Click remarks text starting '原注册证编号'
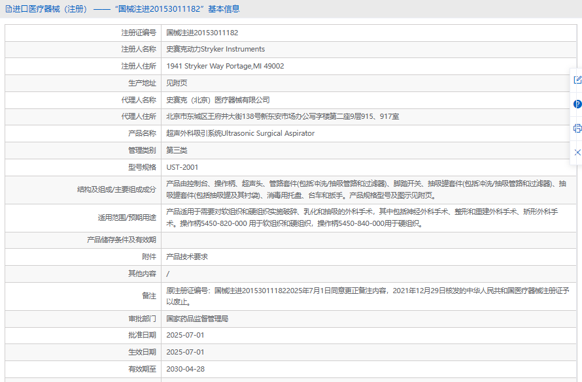 (x=368, y=296)
